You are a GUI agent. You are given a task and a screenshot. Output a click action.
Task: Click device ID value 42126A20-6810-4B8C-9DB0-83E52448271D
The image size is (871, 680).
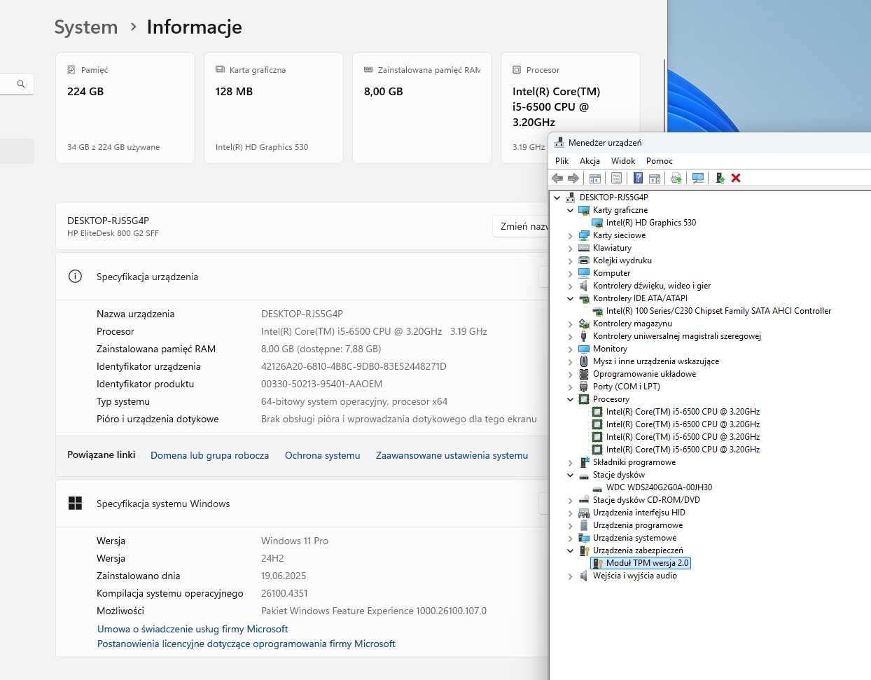click(x=354, y=366)
